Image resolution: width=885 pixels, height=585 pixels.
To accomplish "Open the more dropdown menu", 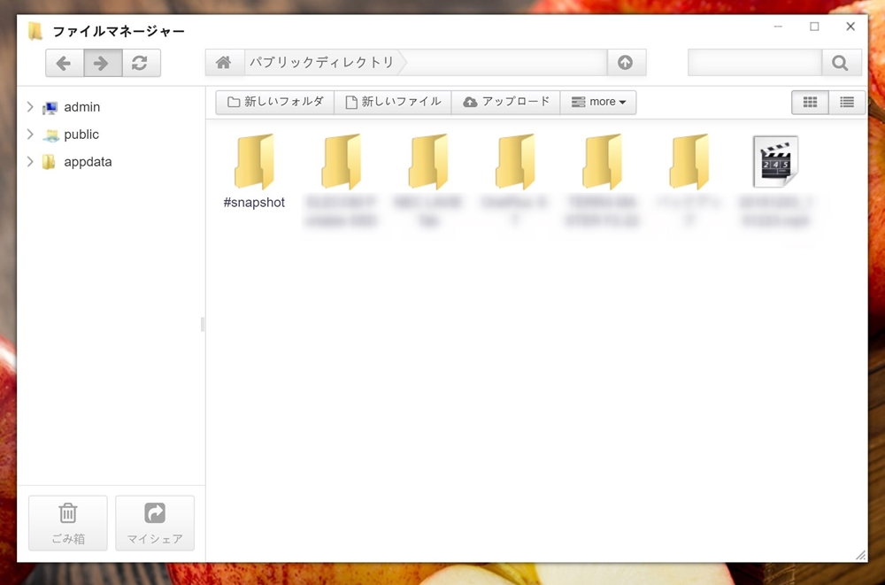I will point(598,103).
